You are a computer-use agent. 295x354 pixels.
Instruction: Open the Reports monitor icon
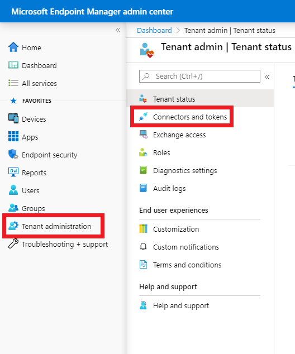click(13, 172)
